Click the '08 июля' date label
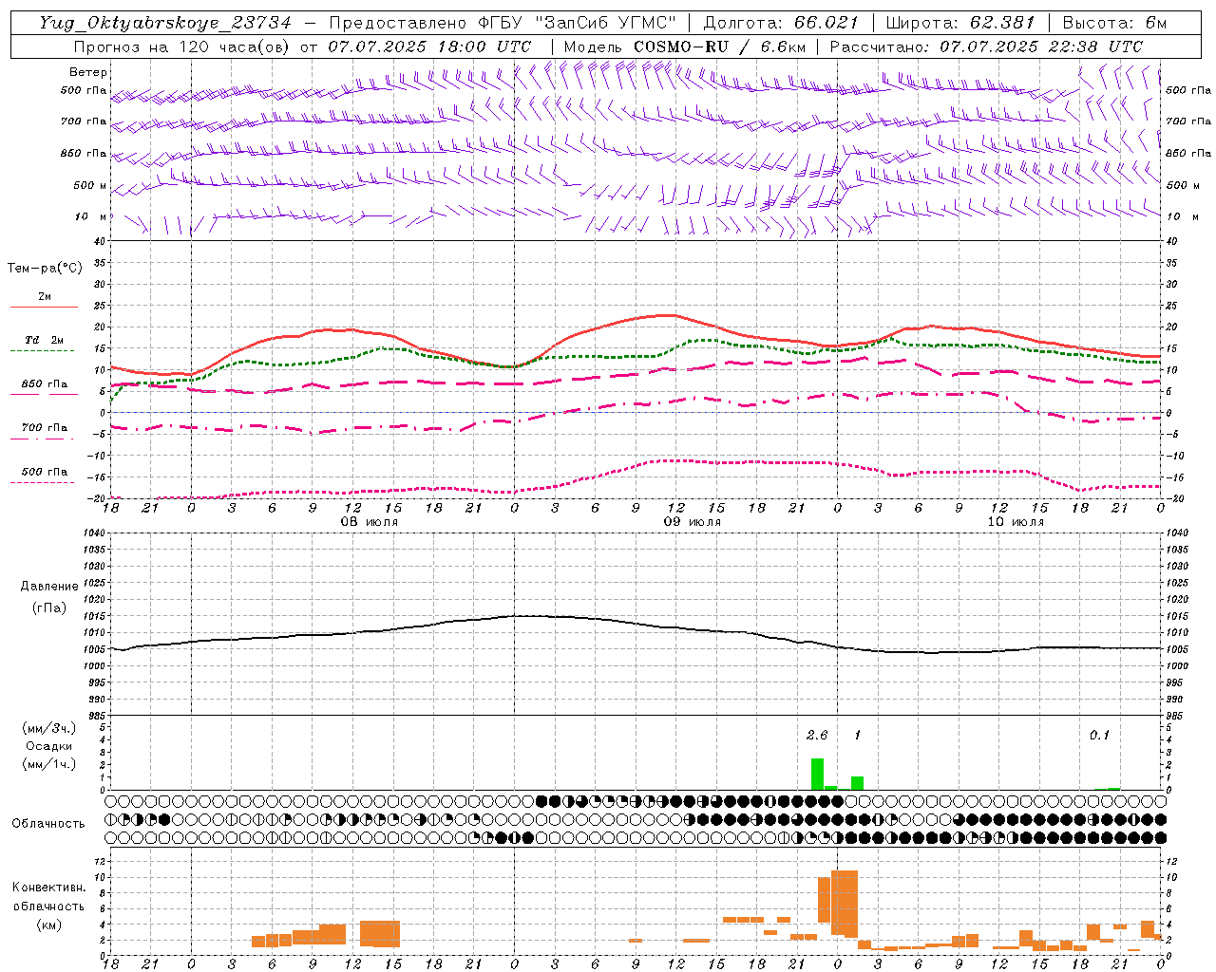The height and width of the screenshot is (972, 1216). pos(370,522)
